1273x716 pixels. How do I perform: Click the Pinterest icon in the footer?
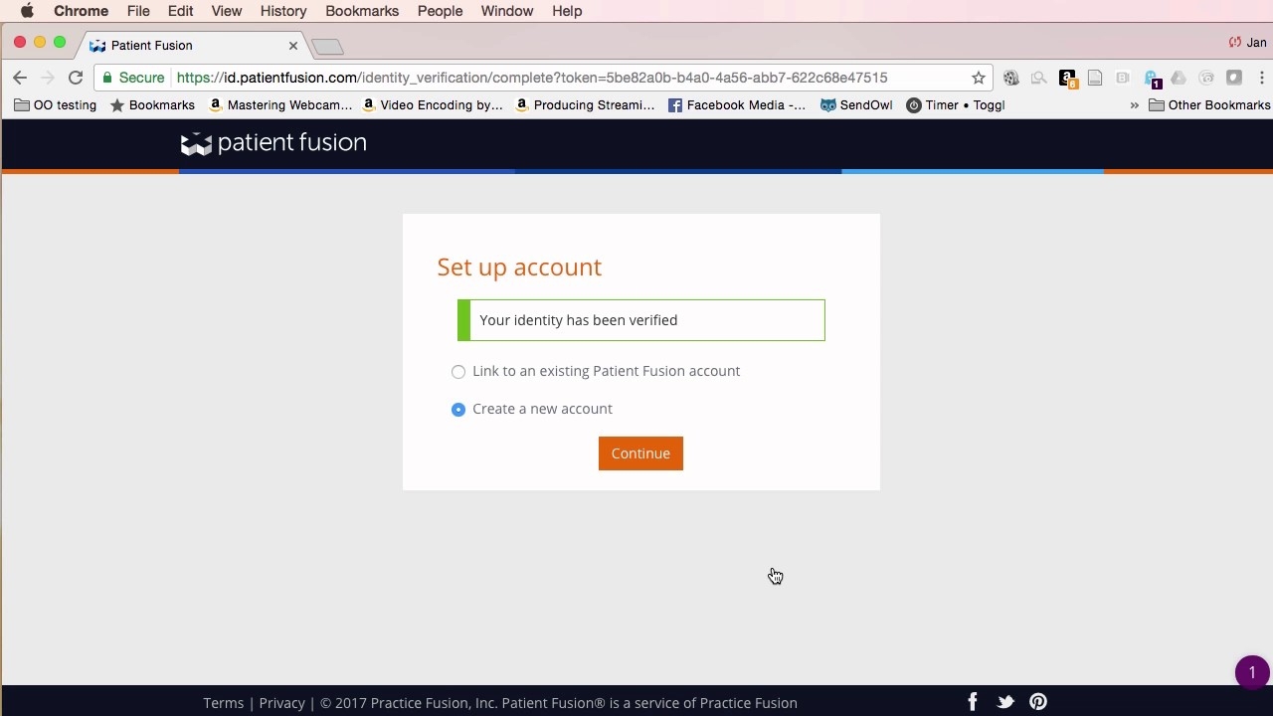click(1038, 701)
